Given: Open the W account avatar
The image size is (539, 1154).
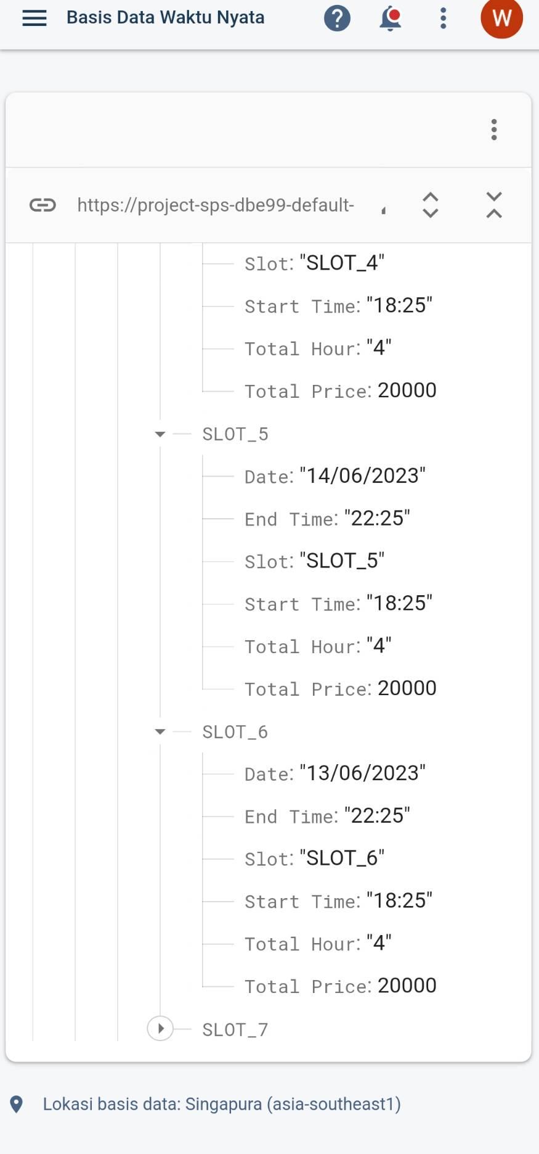Looking at the screenshot, I should coord(501,19).
